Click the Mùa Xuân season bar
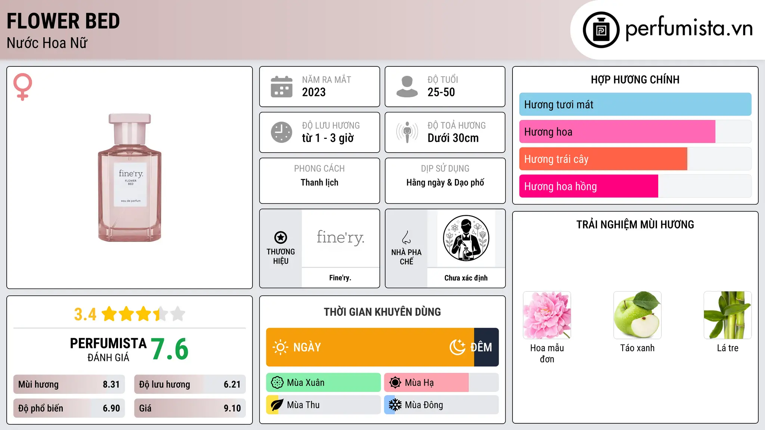Image resolution: width=765 pixels, height=430 pixels. [323, 383]
